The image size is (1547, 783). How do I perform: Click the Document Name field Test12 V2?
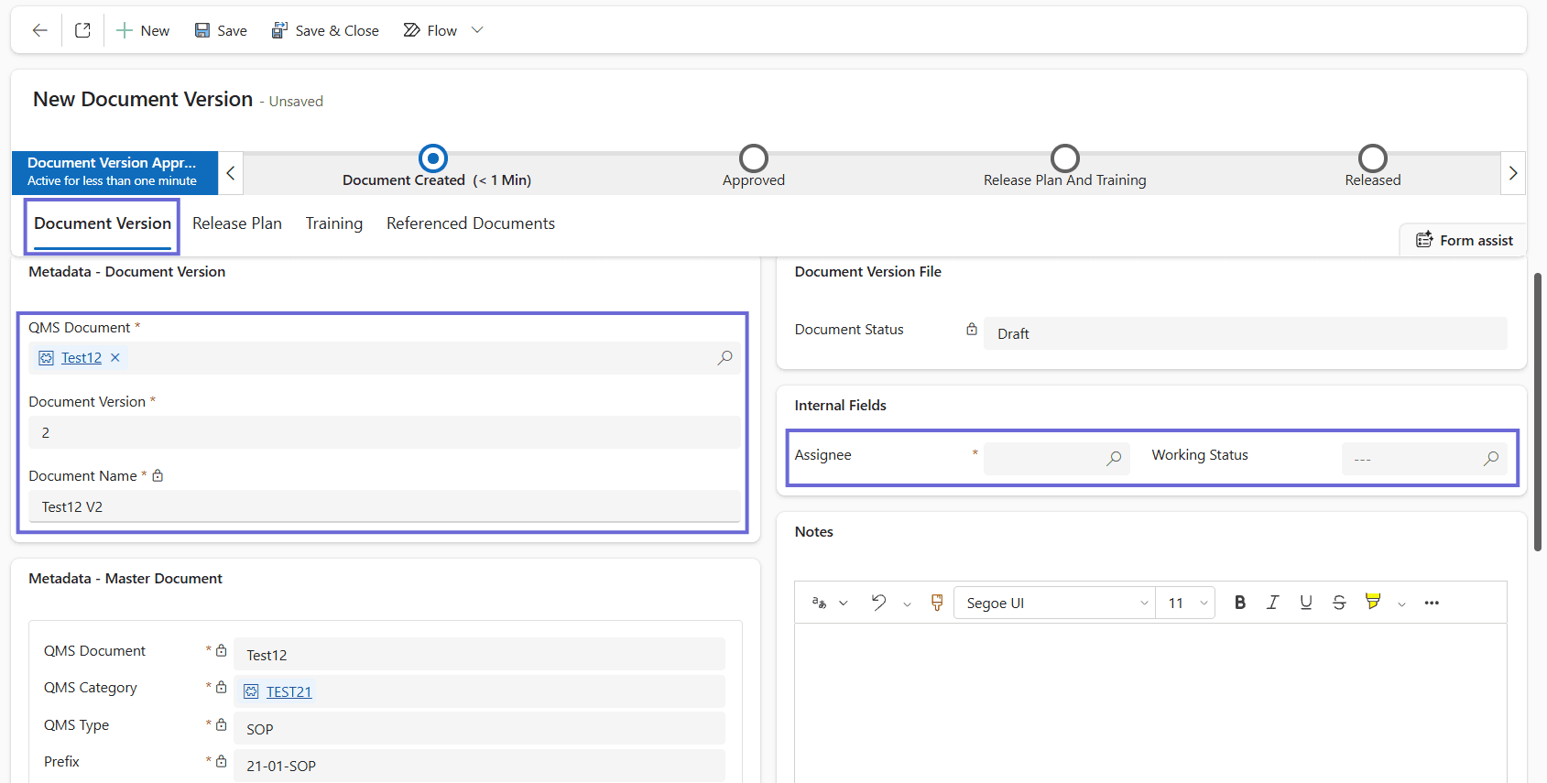coord(385,506)
